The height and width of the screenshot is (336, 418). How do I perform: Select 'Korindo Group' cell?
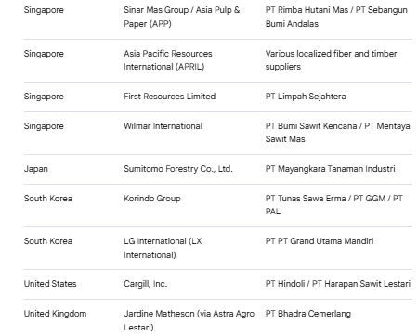tap(152, 199)
